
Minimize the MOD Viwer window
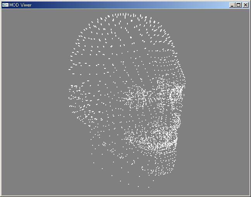[232, 5]
